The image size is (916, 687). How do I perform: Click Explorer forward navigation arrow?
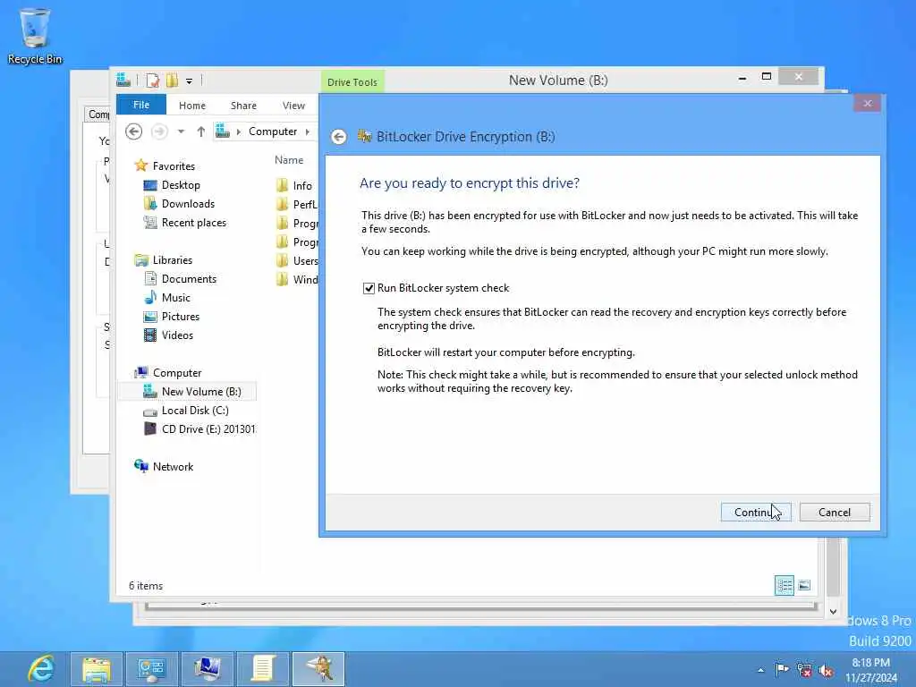[x=159, y=131]
